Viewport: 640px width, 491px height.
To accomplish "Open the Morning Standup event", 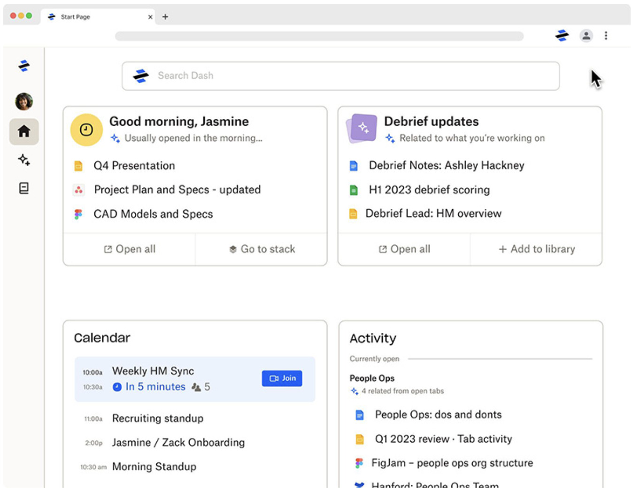I will pyautogui.click(x=154, y=467).
